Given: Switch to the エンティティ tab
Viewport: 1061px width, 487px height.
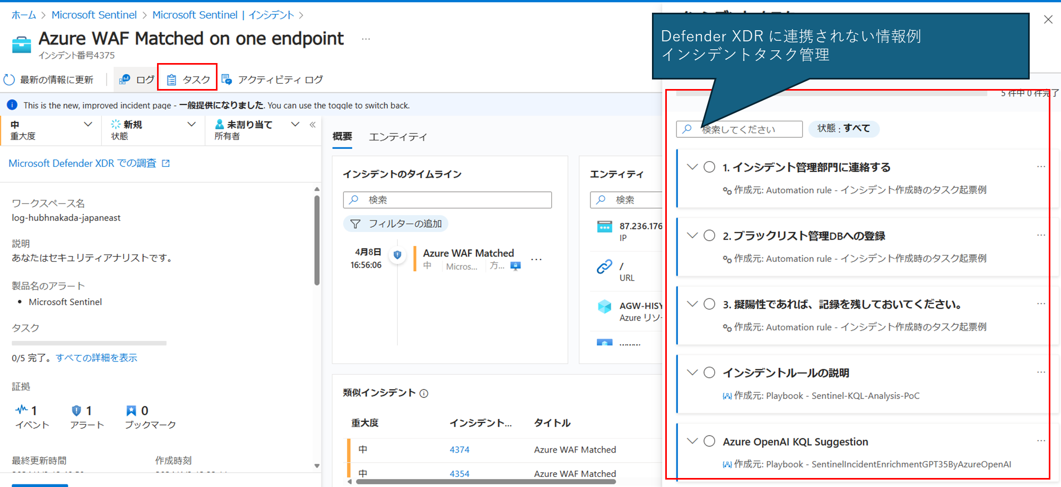Looking at the screenshot, I should coord(398,137).
